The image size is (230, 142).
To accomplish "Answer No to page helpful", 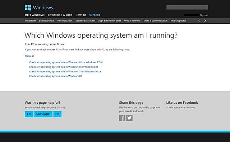I will click(x=57, y=114).
